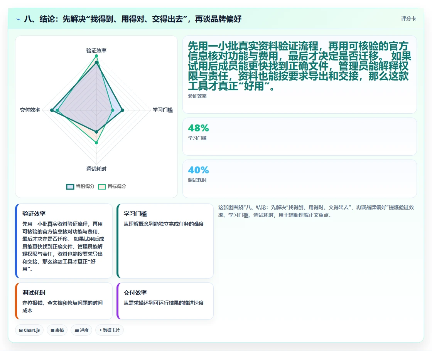Click the large green summary paragraph
The height and width of the screenshot is (351, 432).
click(299, 66)
